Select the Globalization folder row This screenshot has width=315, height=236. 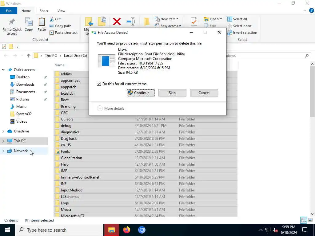point(146,158)
